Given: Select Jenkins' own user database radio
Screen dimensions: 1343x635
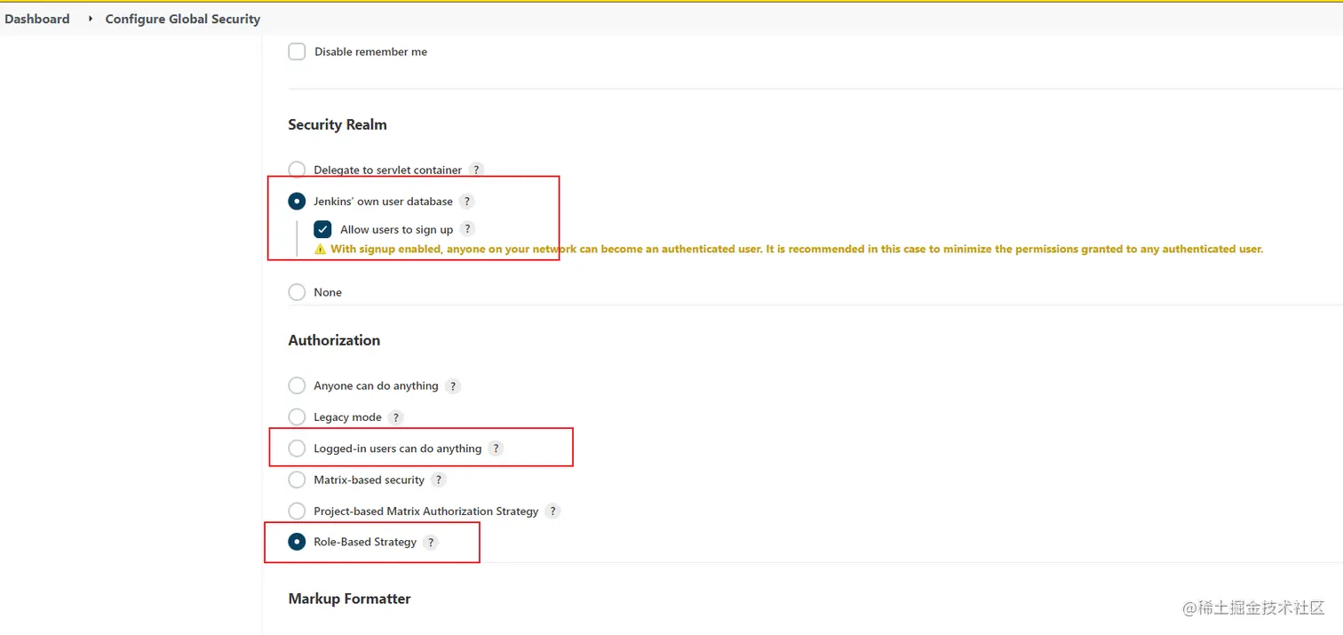Looking at the screenshot, I should tap(297, 202).
